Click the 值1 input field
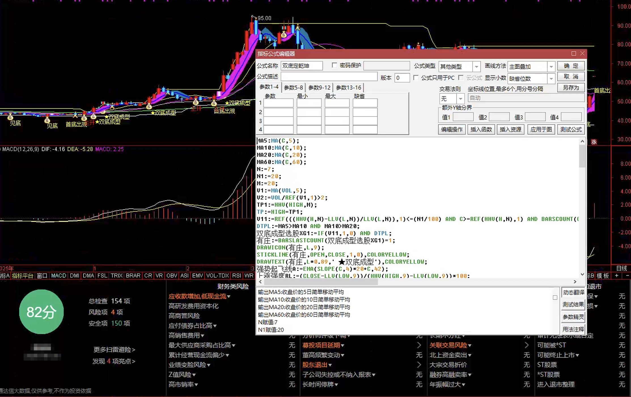631x397 pixels. (x=463, y=117)
